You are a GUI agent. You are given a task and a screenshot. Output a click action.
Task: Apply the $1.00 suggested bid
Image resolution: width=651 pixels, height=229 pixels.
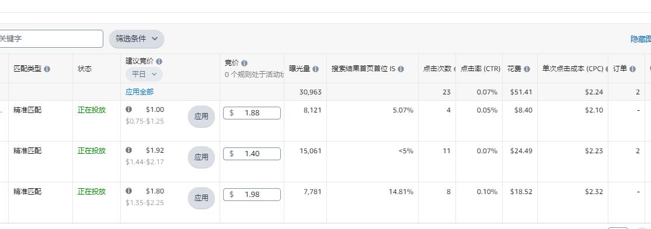[201, 117]
